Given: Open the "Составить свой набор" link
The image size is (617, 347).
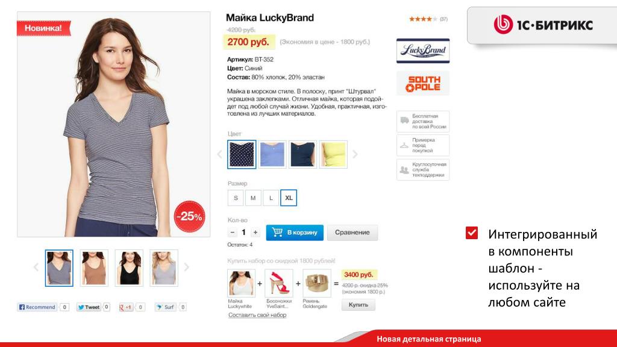Looking at the screenshot, I should click(x=257, y=314).
